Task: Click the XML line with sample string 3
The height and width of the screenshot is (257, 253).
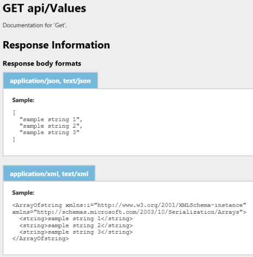Action: (76, 232)
